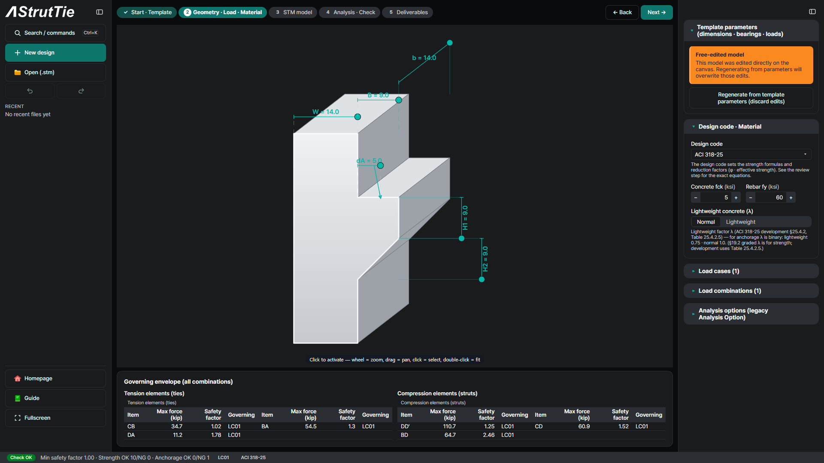The height and width of the screenshot is (463, 824).
Task: Click the Check OK status badge
Action: tap(21, 458)
